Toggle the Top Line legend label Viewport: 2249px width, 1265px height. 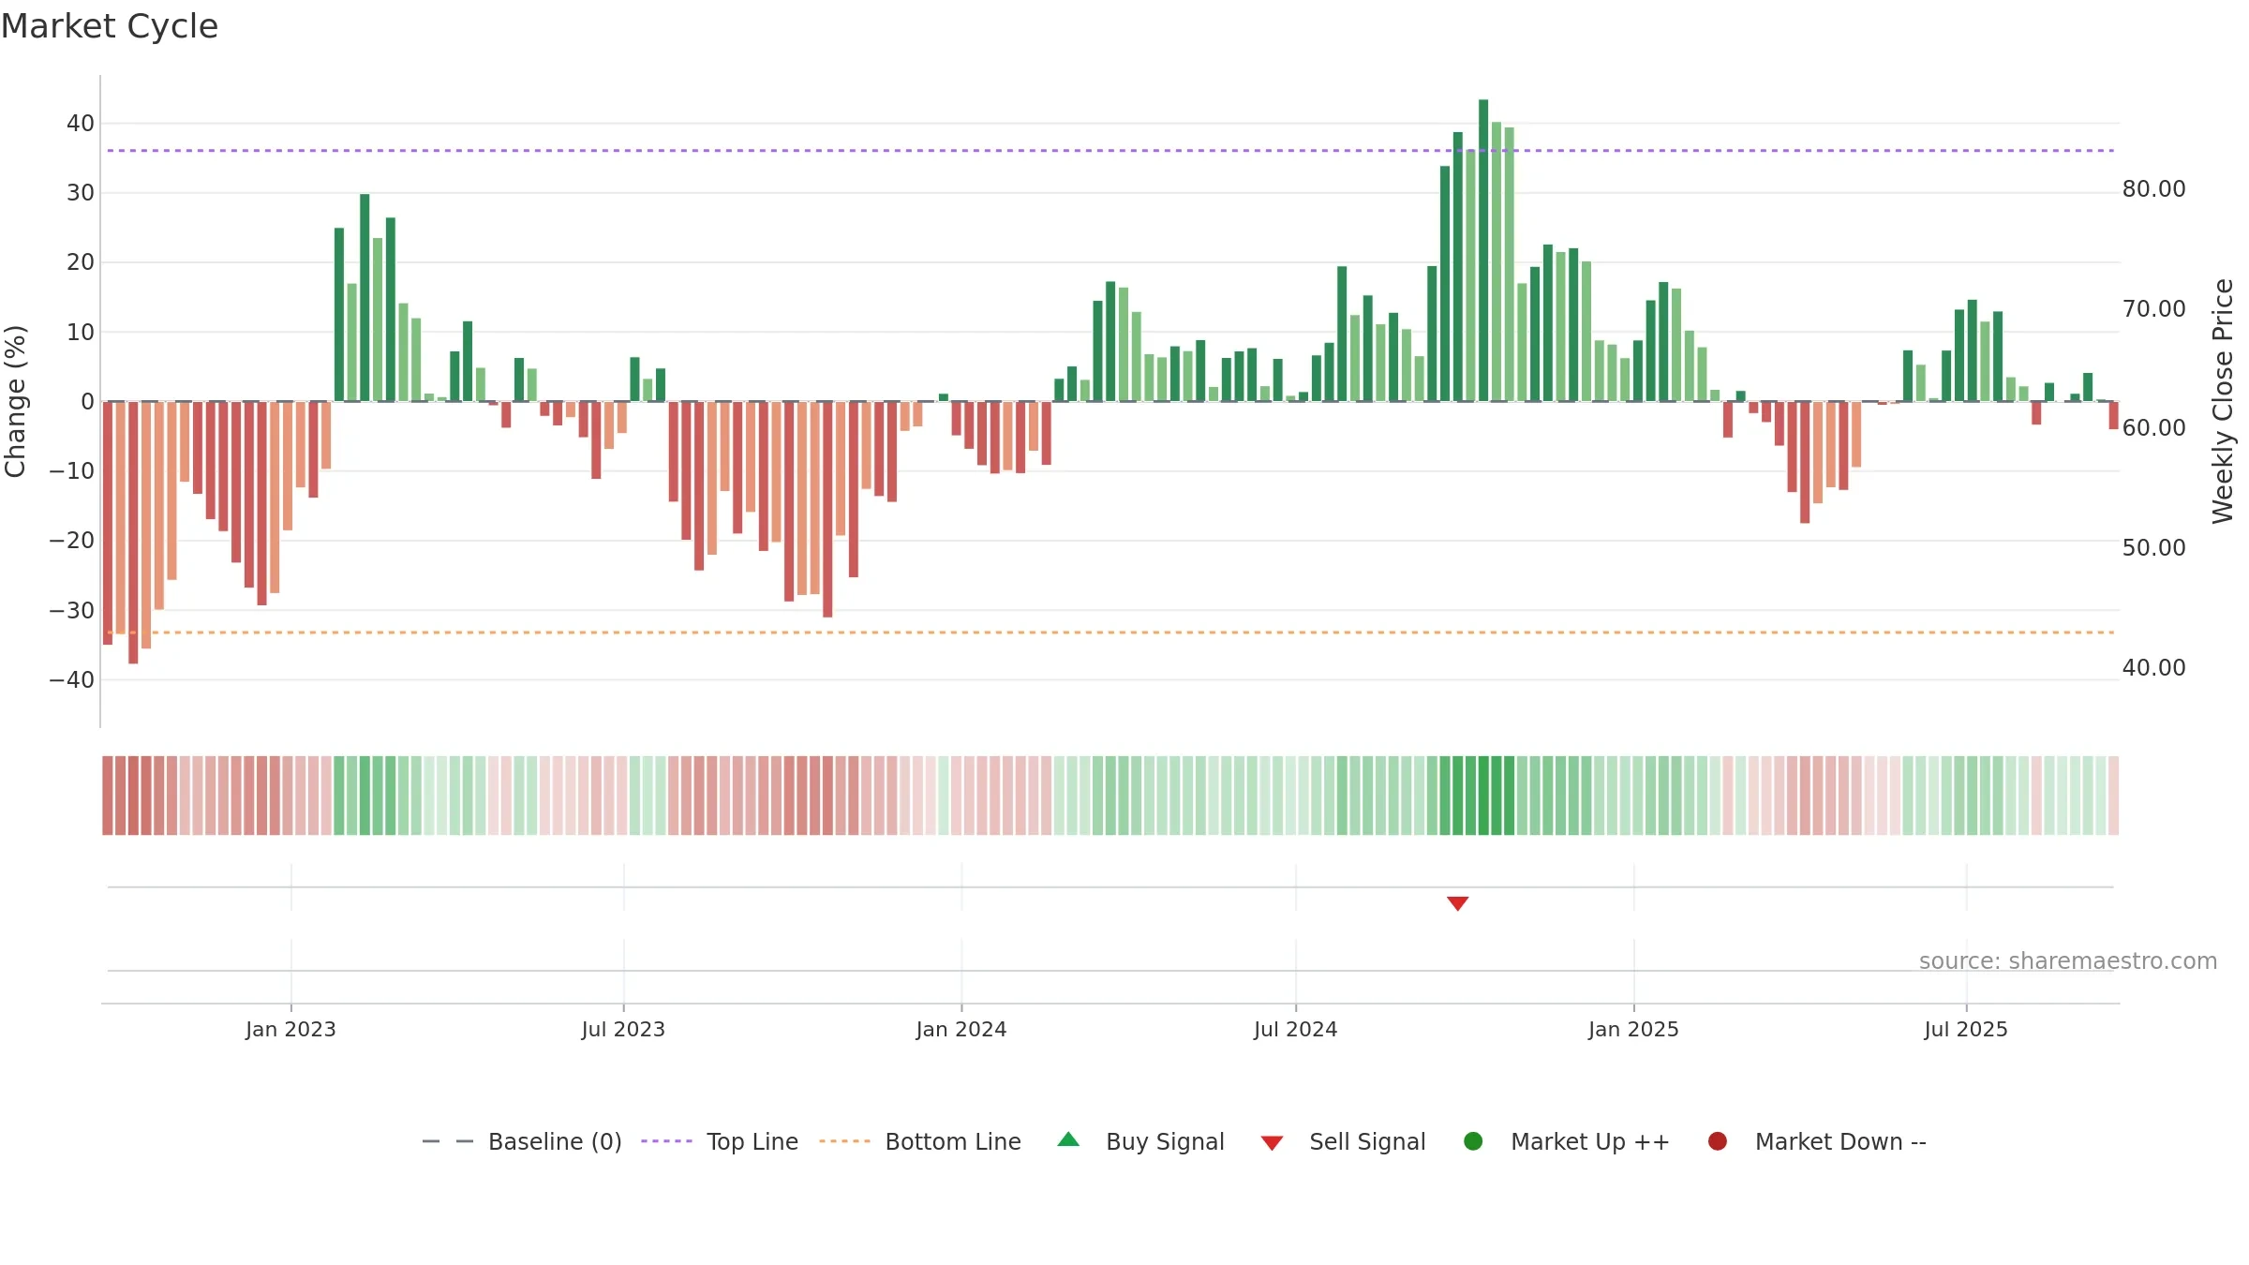click(752, 1141)
